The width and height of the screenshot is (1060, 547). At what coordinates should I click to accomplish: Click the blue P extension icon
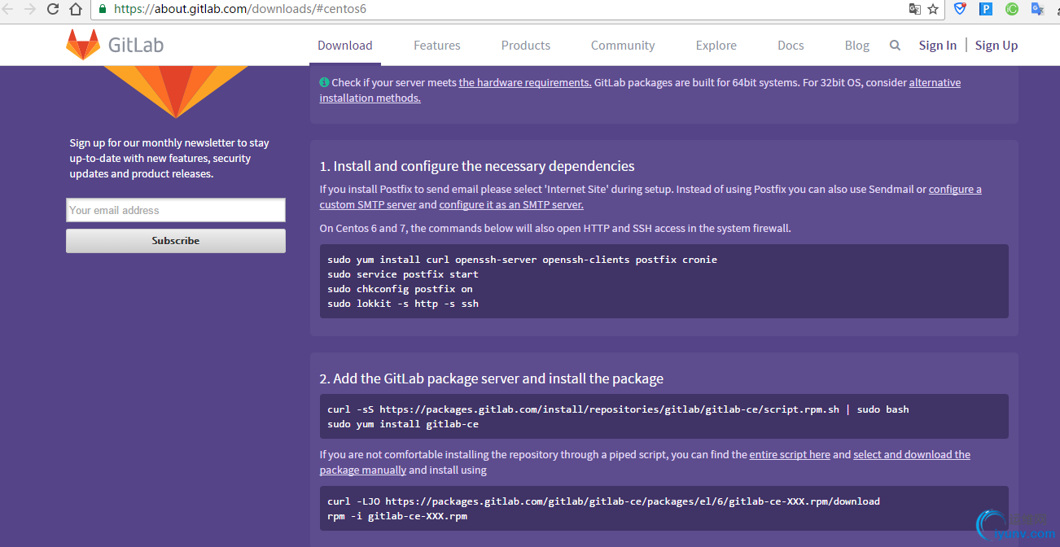(985, 10)
